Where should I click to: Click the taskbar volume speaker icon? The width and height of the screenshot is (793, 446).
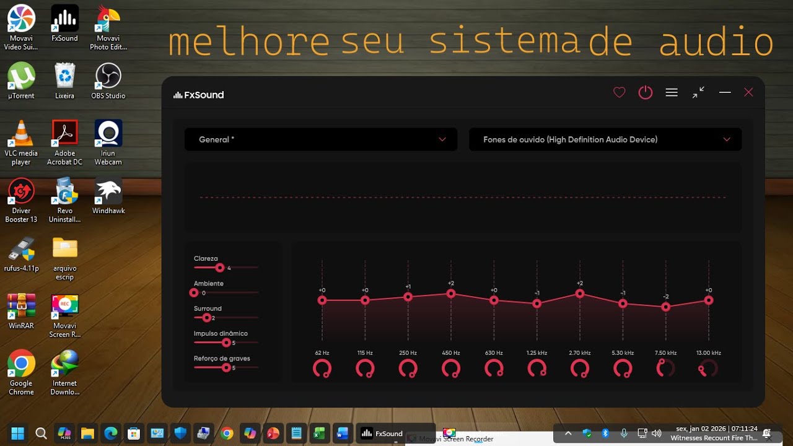pyautogui.click(x=657, y=433)
